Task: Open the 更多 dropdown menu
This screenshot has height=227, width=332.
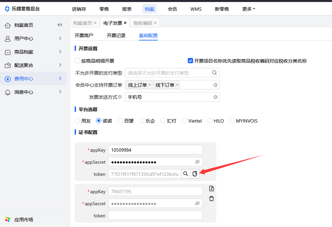Action: click(x=249, y=9)
